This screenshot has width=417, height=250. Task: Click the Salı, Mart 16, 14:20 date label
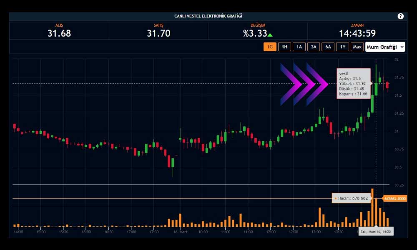[376, 232]
